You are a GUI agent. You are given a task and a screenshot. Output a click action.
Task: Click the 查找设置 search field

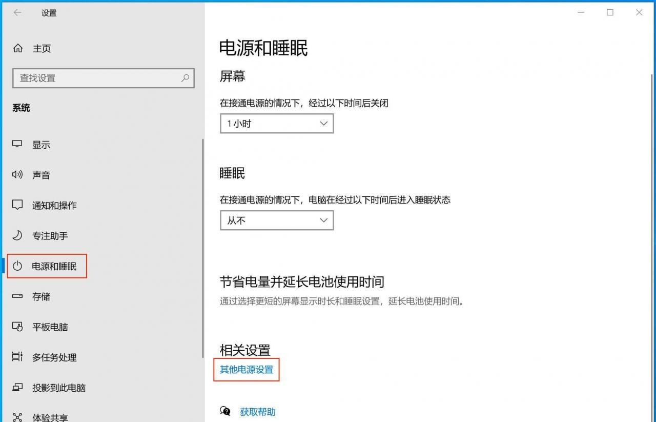point(97,78)
